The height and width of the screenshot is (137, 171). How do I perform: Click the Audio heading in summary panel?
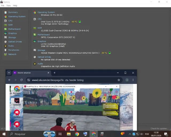pyautogui.click(x=40, y=64)
